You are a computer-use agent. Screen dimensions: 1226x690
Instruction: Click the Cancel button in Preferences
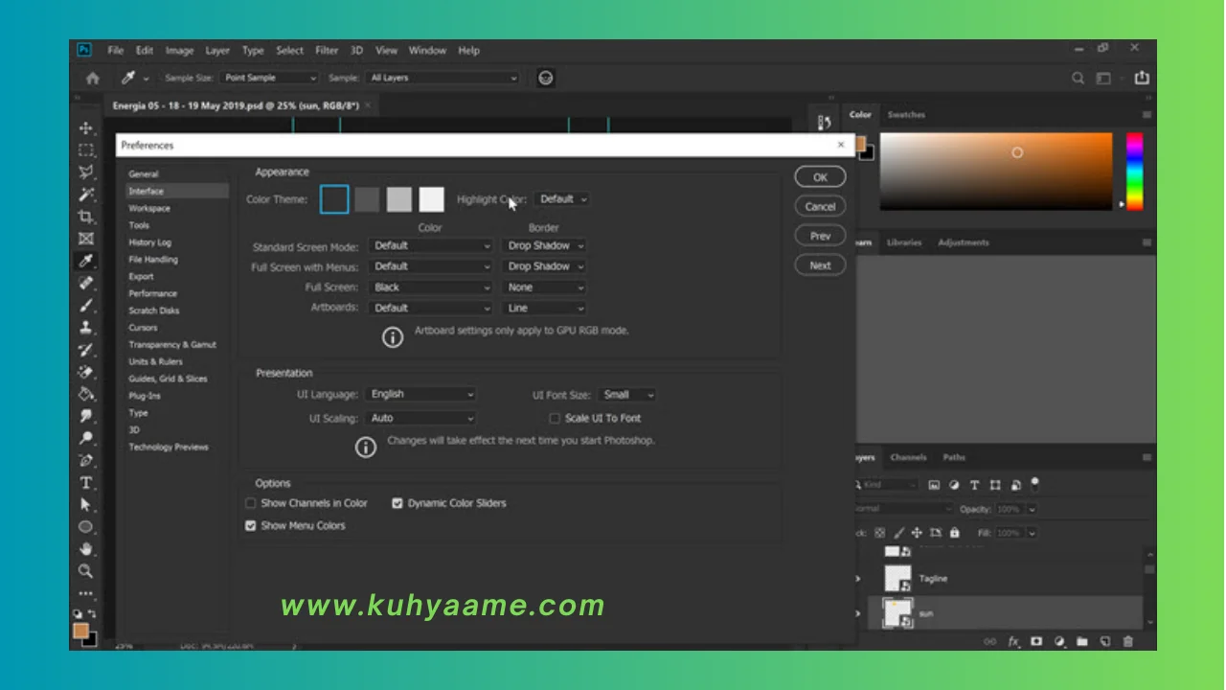point(820,207)
